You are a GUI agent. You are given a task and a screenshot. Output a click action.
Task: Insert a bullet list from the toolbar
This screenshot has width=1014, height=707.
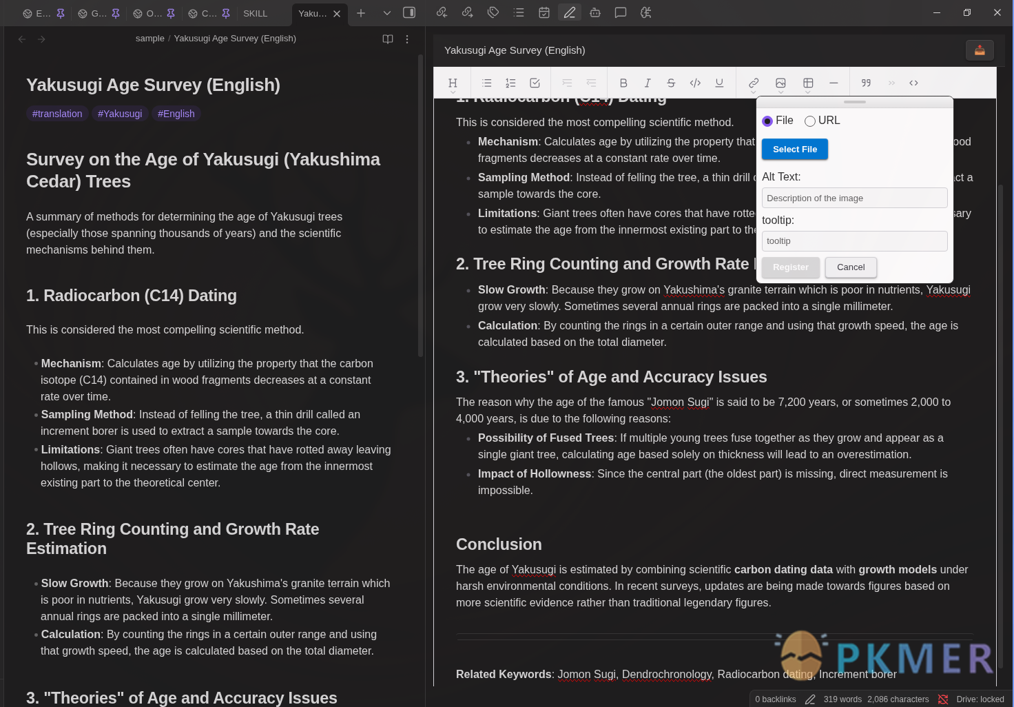coord(487,83)
